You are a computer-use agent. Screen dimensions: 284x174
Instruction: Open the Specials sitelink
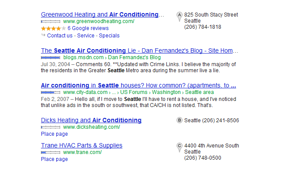[x=109, y=36]
